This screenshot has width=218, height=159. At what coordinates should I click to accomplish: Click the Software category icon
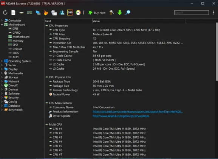[6, 94]
